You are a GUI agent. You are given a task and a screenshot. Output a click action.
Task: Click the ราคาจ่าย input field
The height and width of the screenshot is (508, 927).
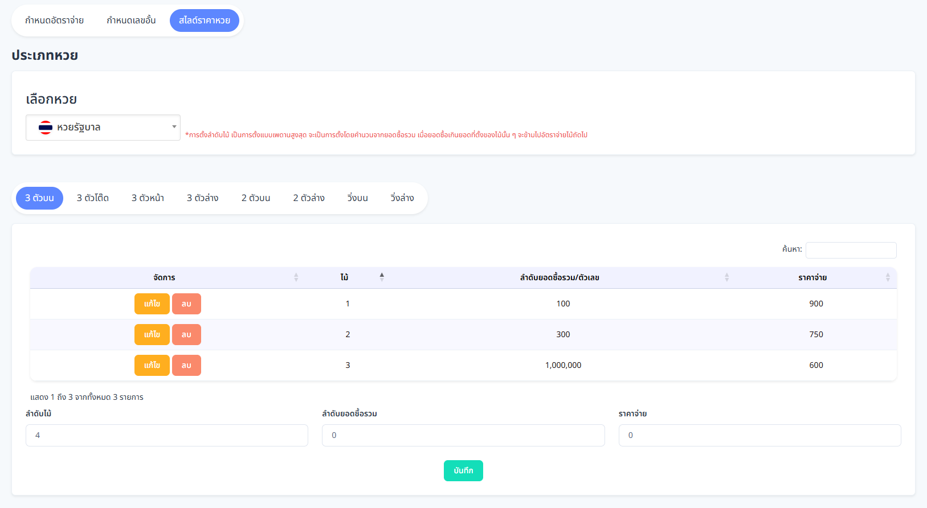(x=759, y=436)
